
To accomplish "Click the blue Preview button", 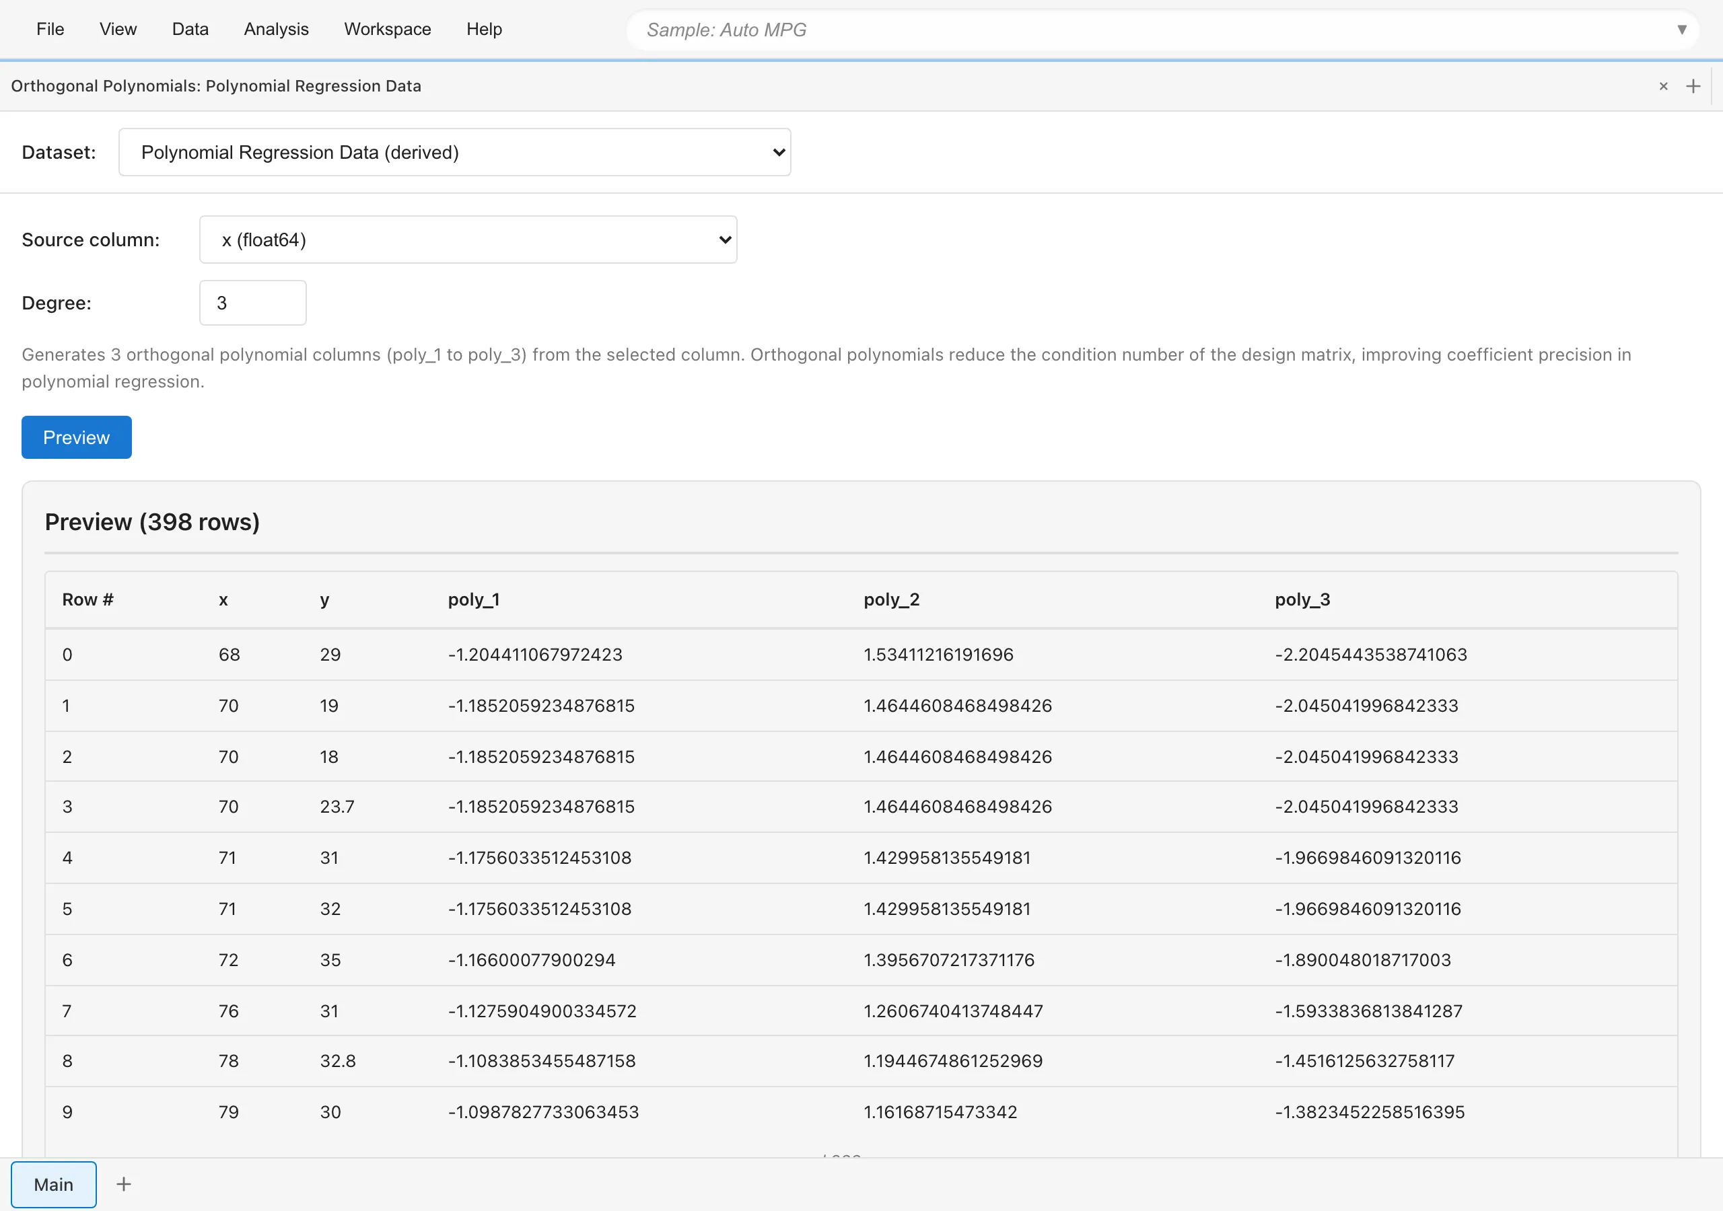I will pyautogui.click(x=77, y=437).
